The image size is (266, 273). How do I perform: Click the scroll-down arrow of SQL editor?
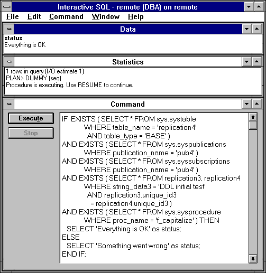click(x=253, y=259)
